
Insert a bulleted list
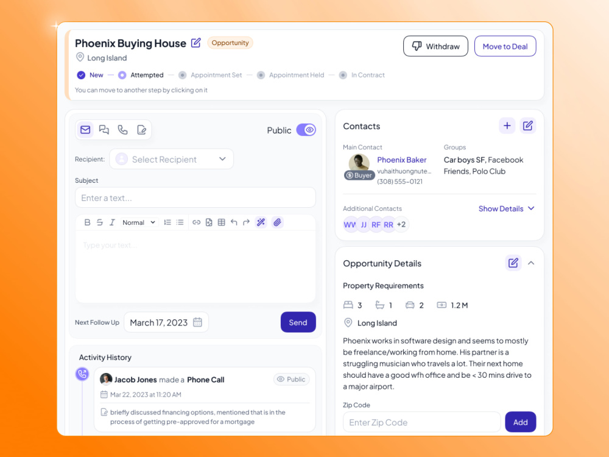(180, 222)
